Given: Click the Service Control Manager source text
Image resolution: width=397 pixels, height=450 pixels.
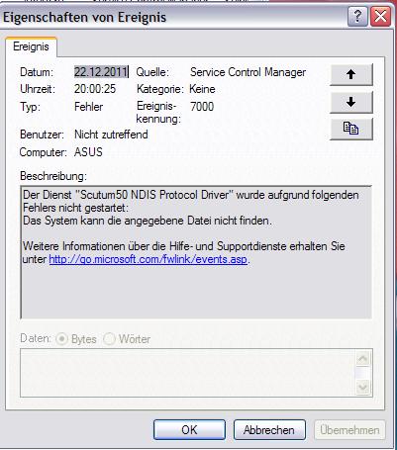Looking at the screenshot, I should [x=248, y=72].
